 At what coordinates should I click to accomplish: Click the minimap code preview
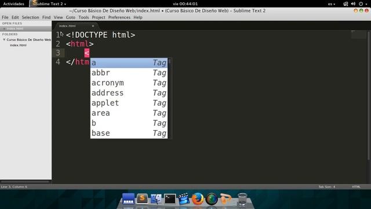(358, 34)
